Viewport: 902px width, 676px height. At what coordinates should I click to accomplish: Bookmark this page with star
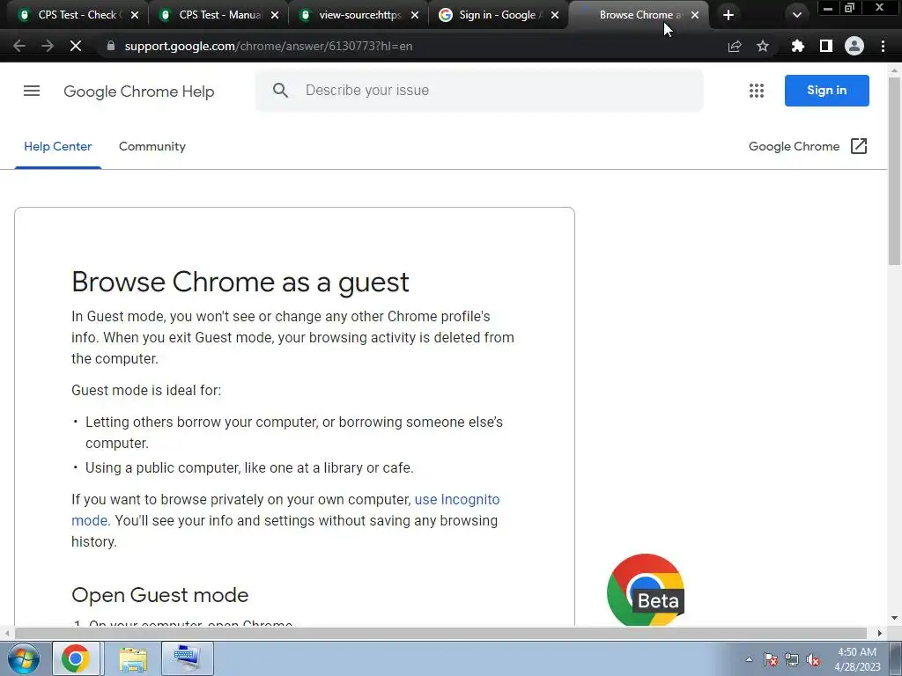[x=763, y=46]
